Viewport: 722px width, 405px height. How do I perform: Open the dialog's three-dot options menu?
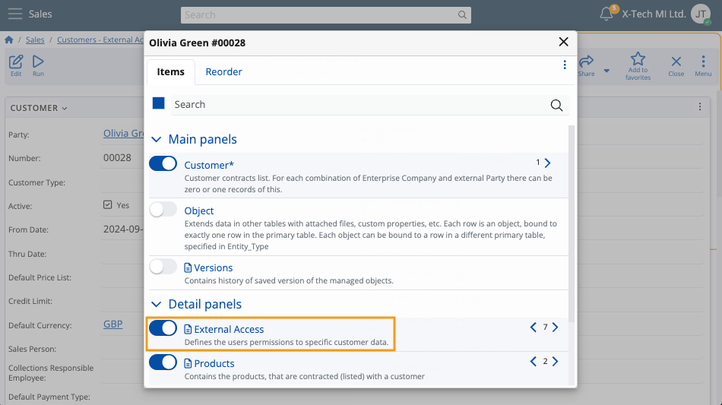tap(565, 65)
